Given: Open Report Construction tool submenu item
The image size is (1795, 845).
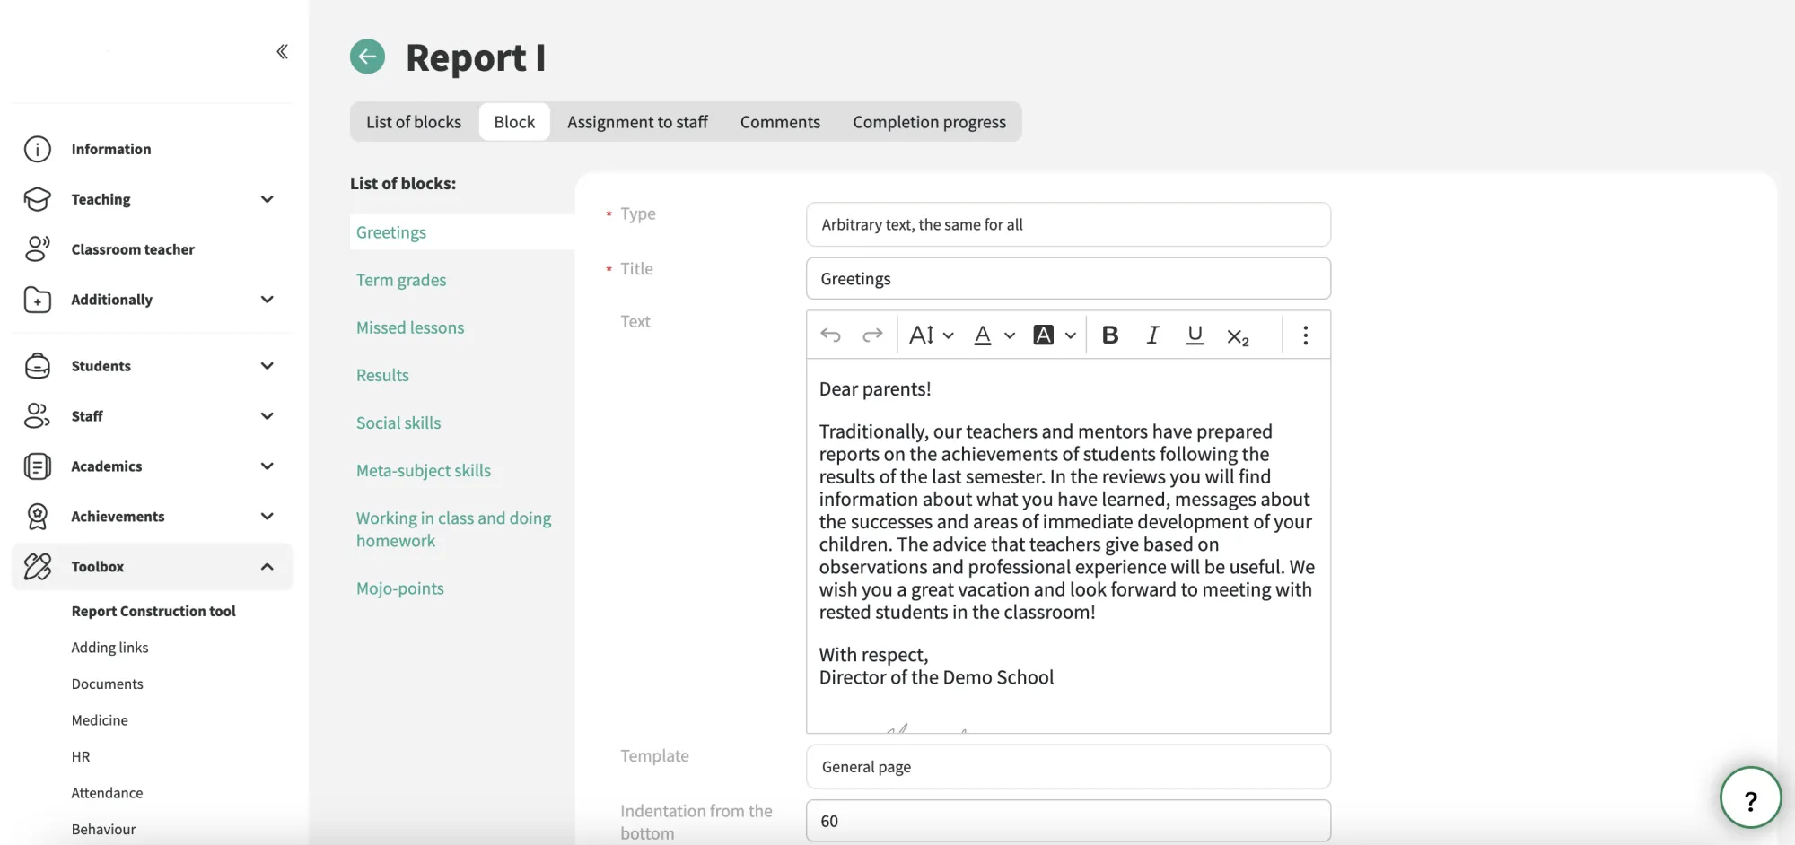Looking at the screenshot, I should (x=153, y=611).
